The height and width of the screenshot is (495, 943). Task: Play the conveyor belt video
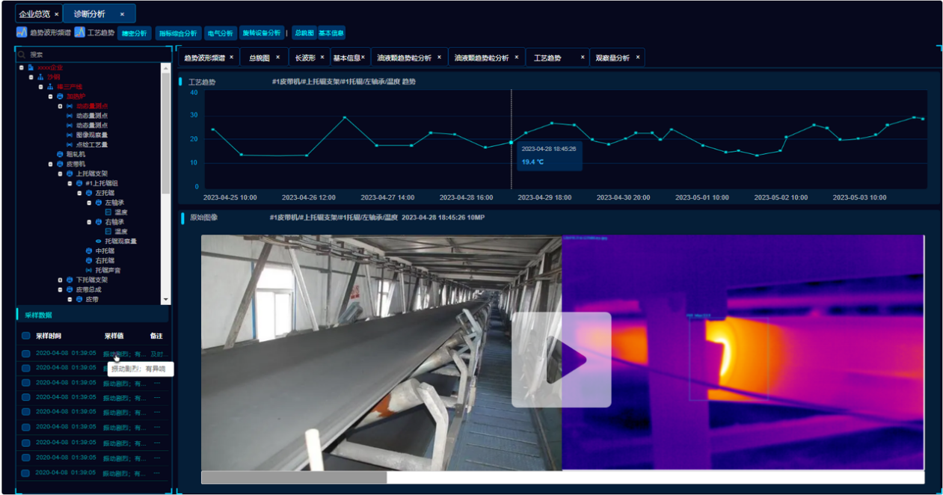coord(562,360)
